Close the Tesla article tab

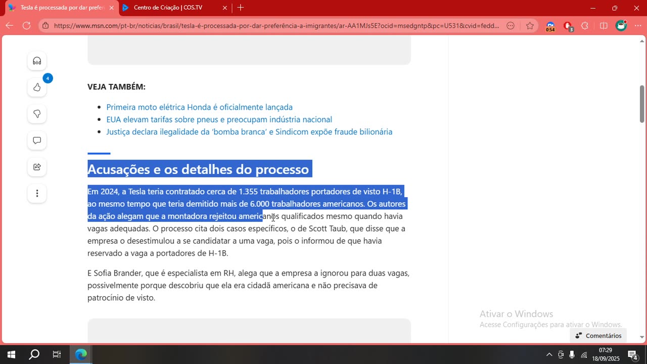click(x=111, y=8)
